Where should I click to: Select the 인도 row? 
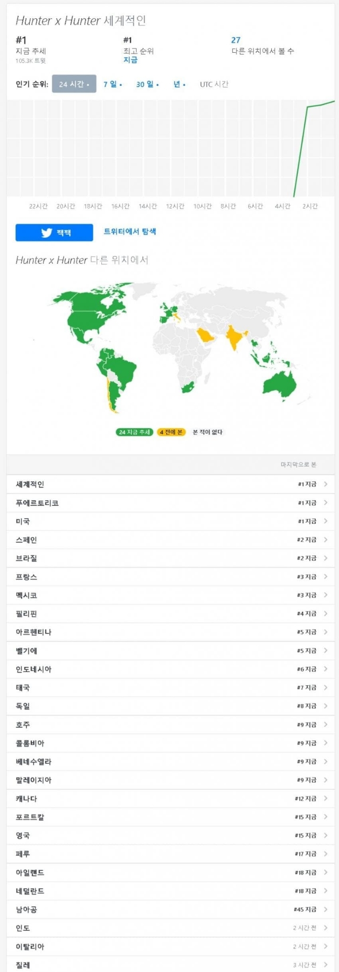tap(170, 928)
